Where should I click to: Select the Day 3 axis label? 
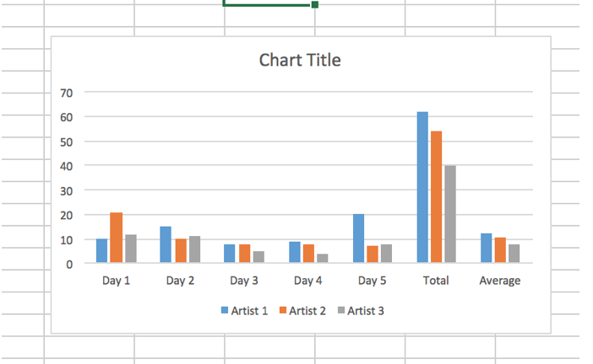[x=244, y=281]
